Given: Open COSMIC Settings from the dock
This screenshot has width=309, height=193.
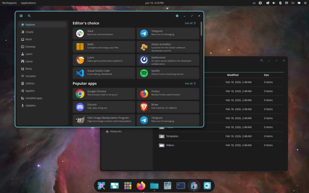Looking at the screenshot, I should [x=207, y=185].
